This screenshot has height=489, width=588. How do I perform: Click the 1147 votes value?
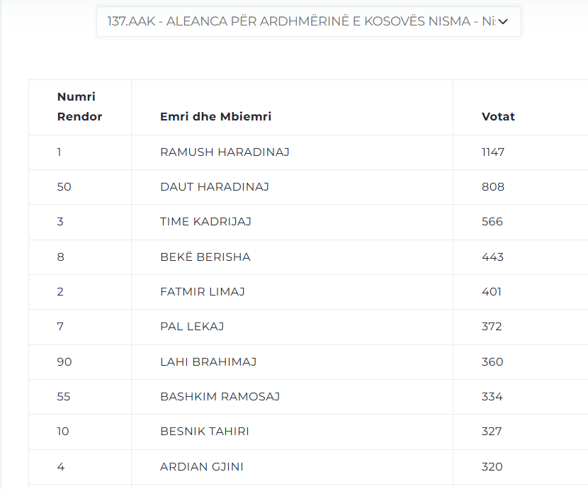pos(493,152)
